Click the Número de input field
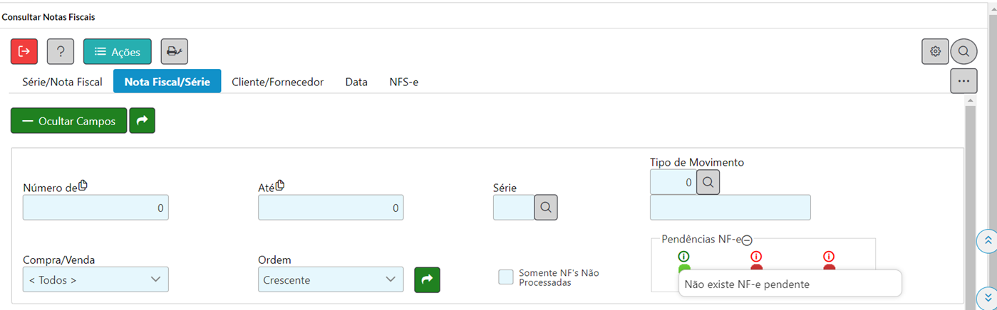The image size is (997, 310). 95,208
